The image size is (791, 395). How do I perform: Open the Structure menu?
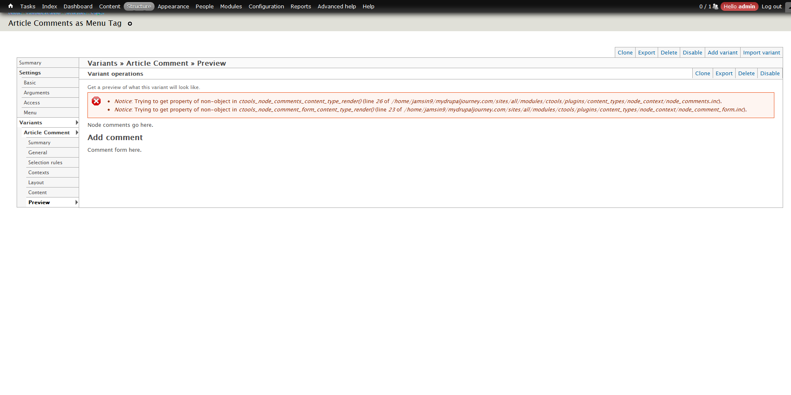(139, 6)
